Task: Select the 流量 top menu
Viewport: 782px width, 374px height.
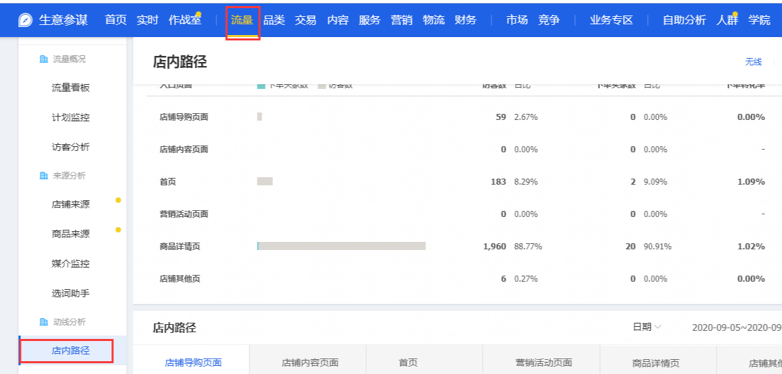Action: pos(242,20)
